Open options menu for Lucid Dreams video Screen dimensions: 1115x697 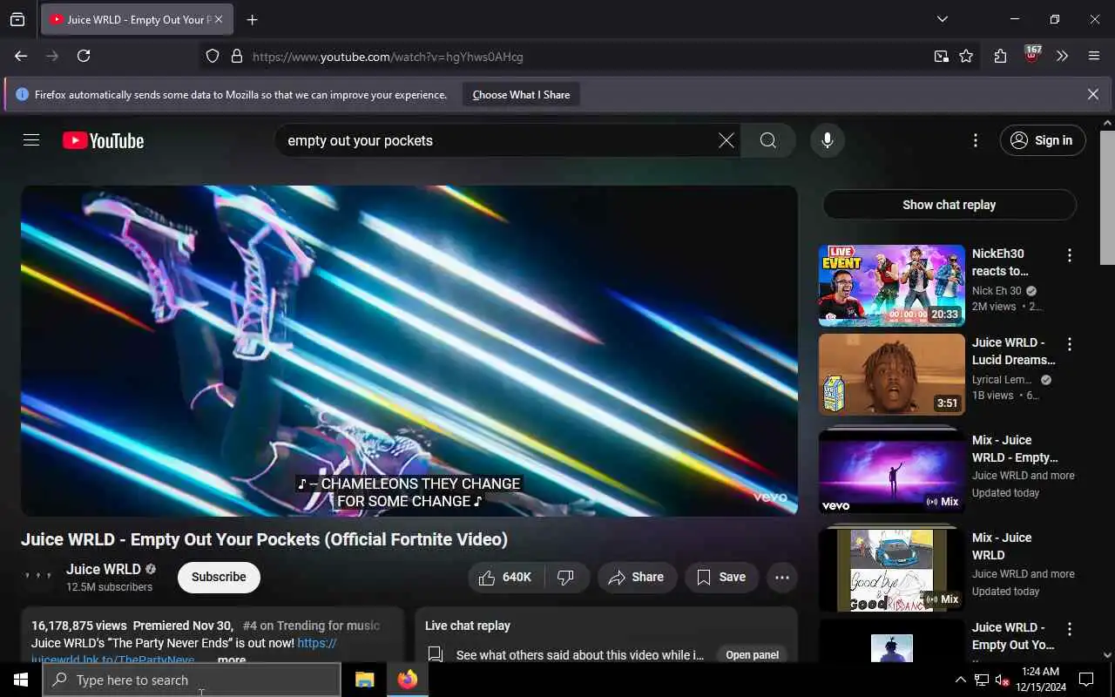[1070, 344]
